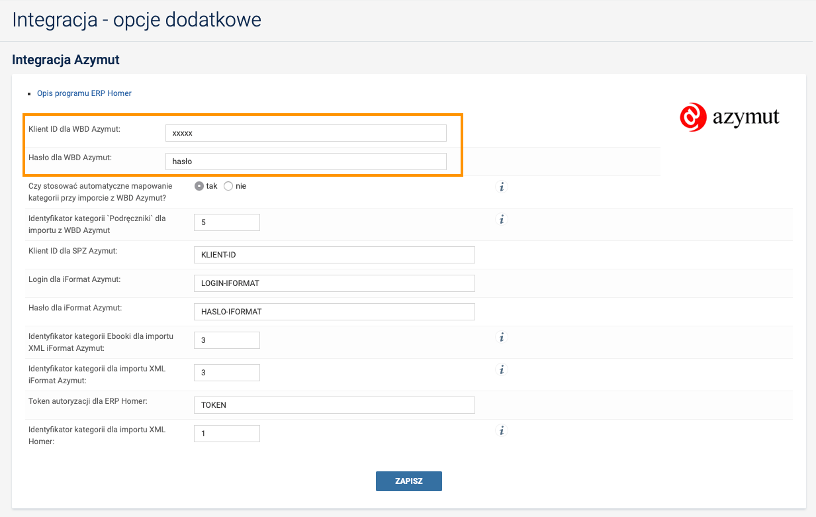Image resolution: width=816 pixels, height=517 pixels.
Task: Click info icon for Ebooki category identifier
Action: (x=502, y=338)
